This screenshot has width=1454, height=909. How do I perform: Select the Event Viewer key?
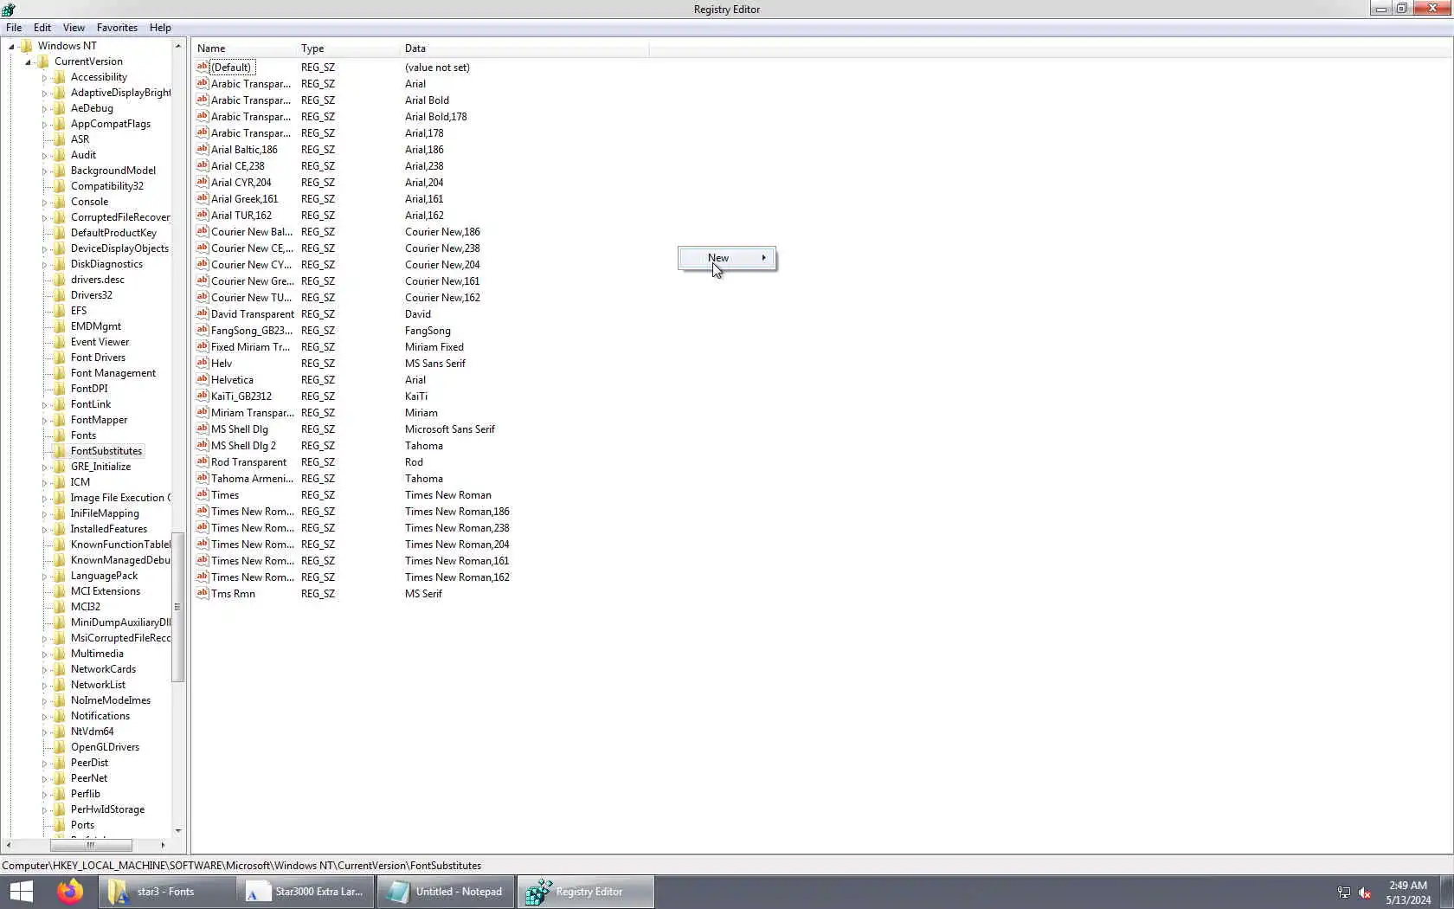tap(100, 342)
